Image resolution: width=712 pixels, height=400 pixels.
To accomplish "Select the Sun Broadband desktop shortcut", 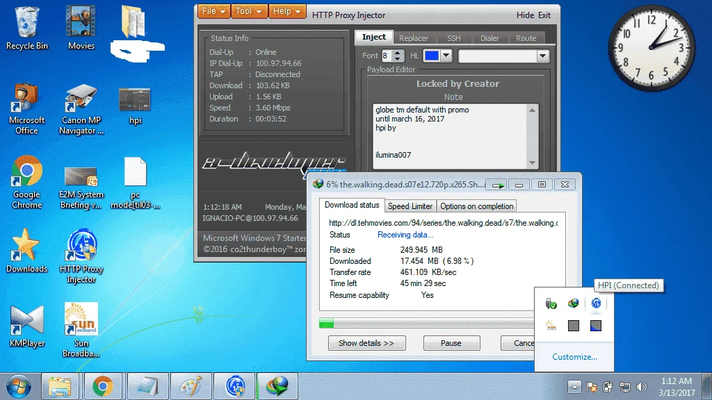I will pyautogui.click(x=81, y=330).
